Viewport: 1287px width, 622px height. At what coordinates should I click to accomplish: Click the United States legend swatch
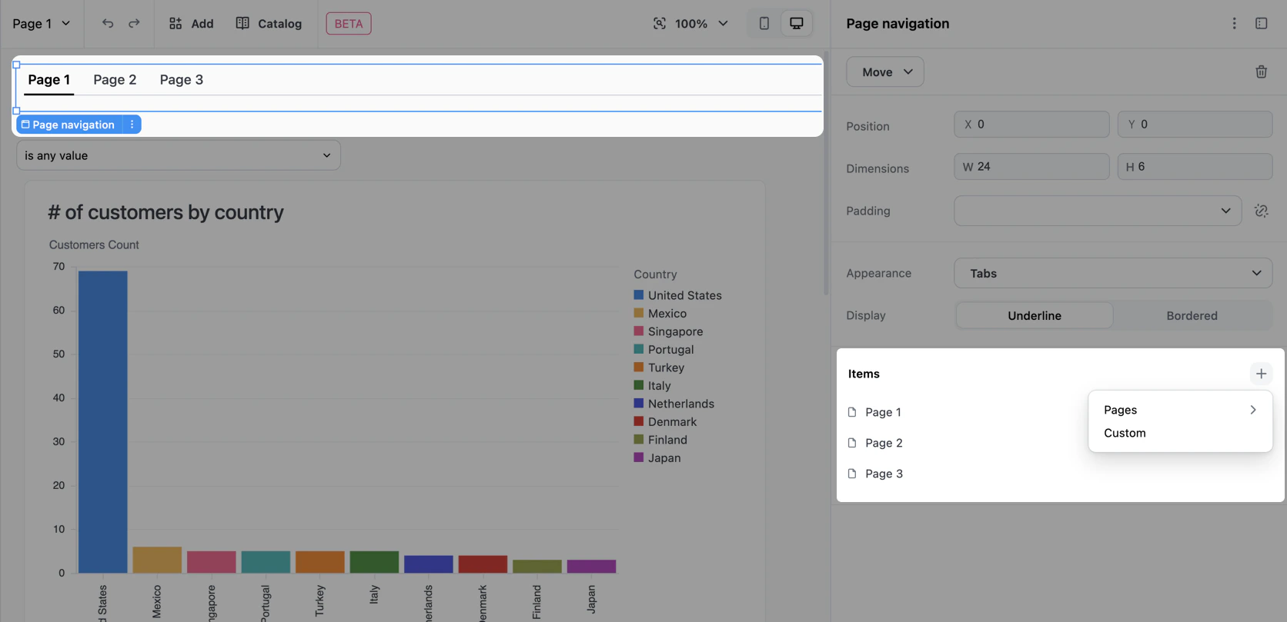[x=638, y=295]
